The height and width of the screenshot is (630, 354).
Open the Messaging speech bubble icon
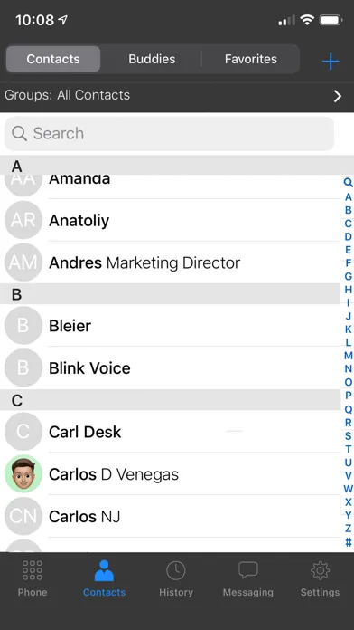[247, 570]
